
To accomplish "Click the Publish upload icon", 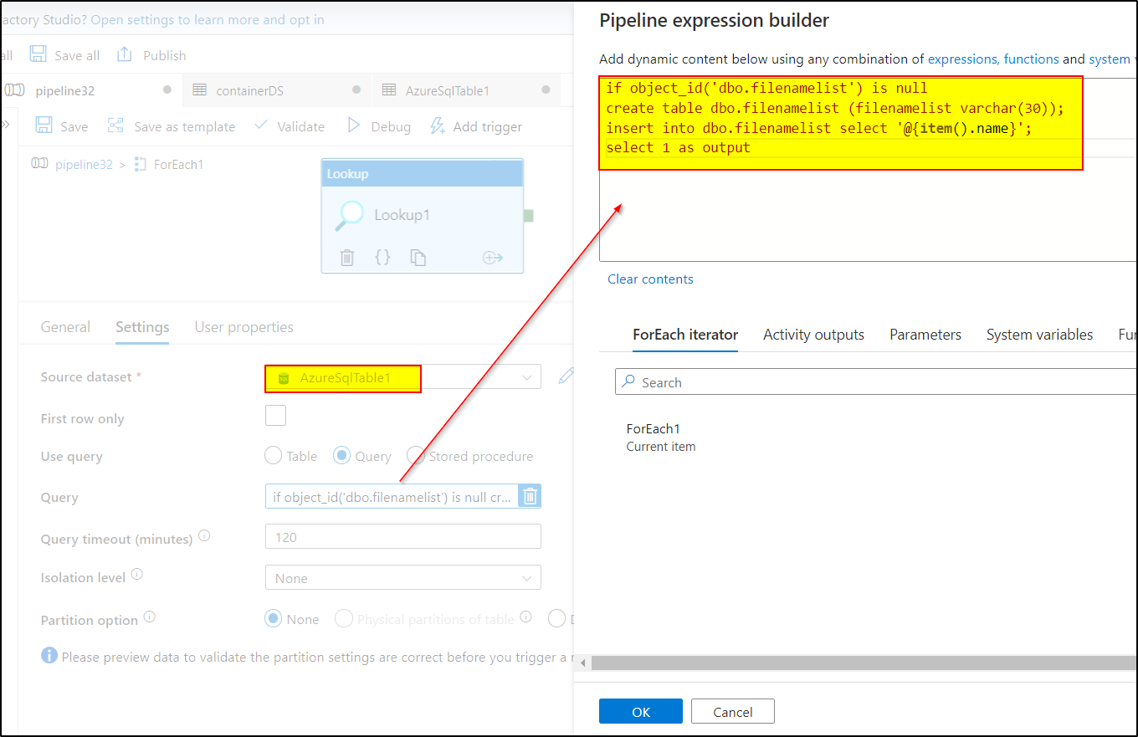I will click(x=125, y=54).
